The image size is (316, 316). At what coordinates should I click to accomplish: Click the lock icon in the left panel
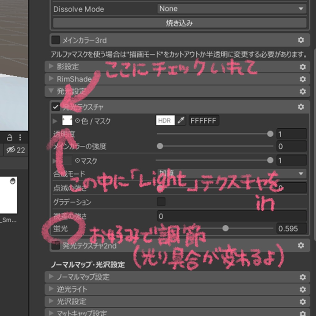click(x=9, y=138)
